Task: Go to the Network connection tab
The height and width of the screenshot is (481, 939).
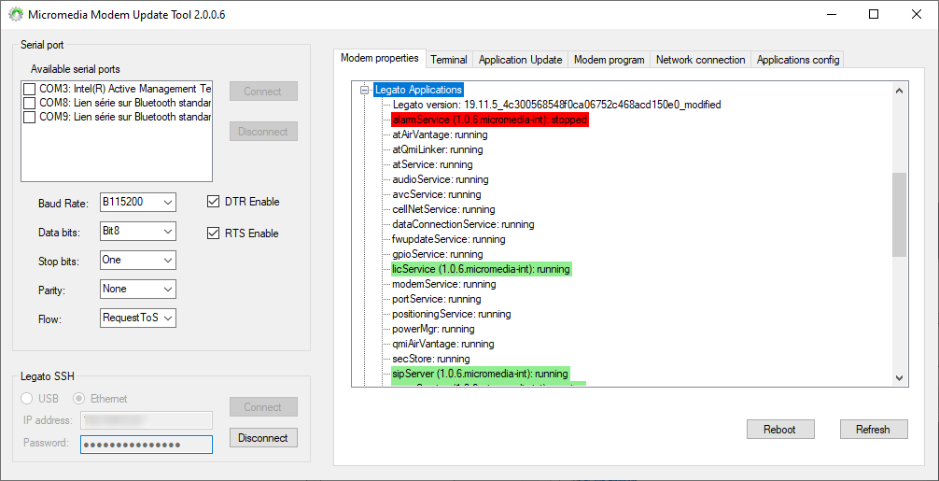Action: tap(700, 60)
